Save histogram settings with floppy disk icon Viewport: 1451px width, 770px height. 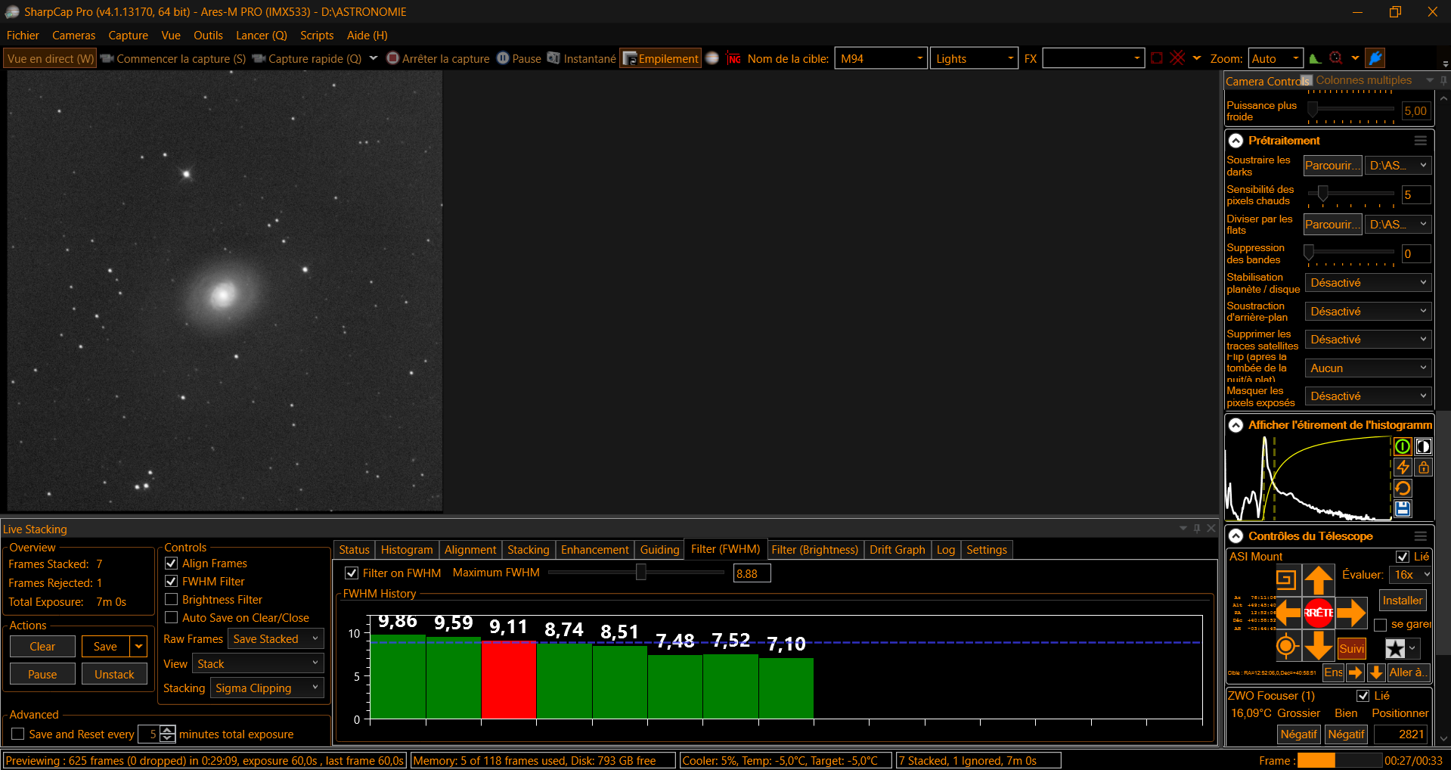click(x=1403, y=509)
